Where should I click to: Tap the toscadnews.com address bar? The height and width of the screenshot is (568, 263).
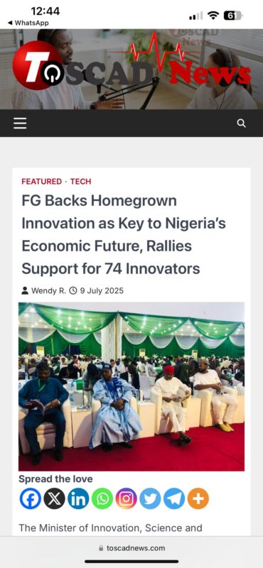(x=131, y=548)
